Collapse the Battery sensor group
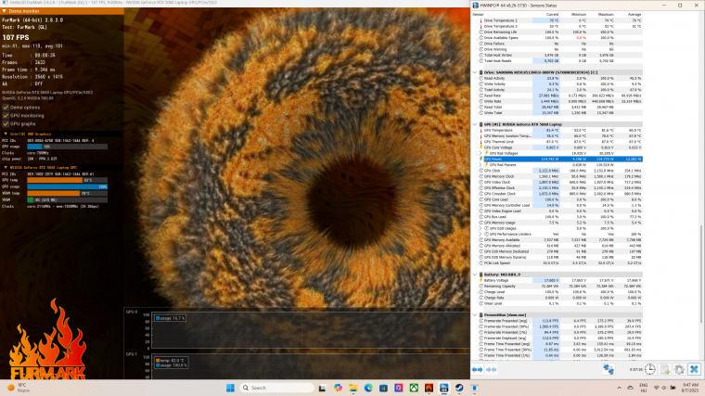The width and height of the screenshot is (705, 396). tap(475, 275)
